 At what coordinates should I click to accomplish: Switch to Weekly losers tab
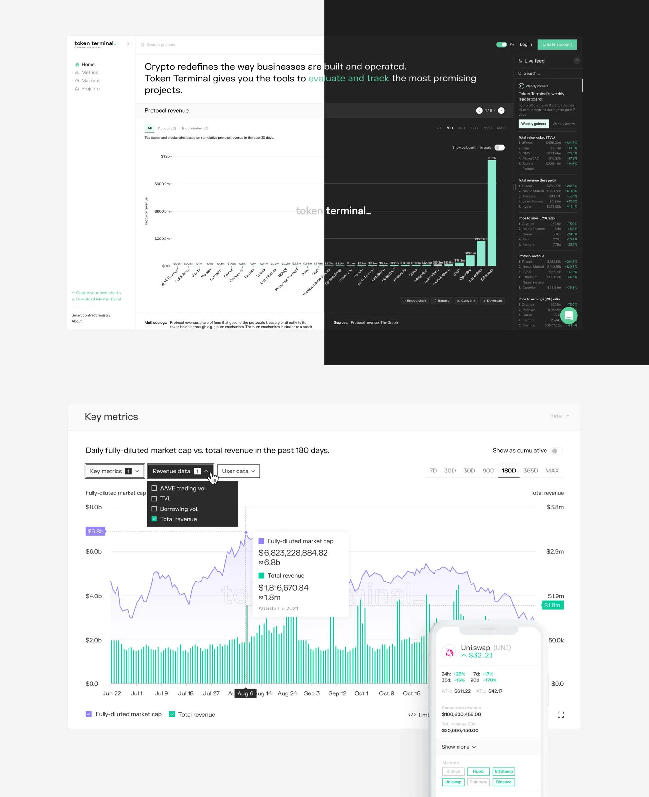pyautogui.click(x=563, y=124)
